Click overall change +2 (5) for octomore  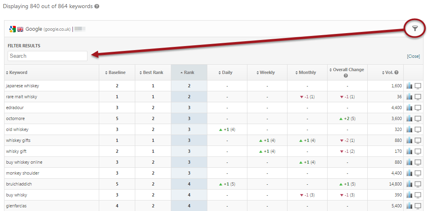pos(347,118)
